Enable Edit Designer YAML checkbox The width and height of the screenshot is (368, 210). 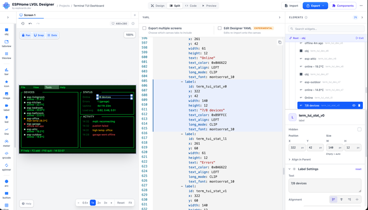point(220,28)
